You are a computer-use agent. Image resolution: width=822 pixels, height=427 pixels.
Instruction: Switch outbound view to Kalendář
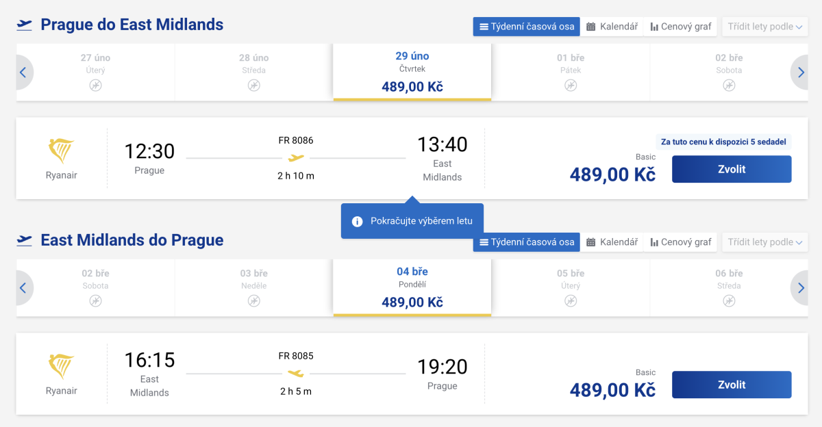[x=612, y=27]
